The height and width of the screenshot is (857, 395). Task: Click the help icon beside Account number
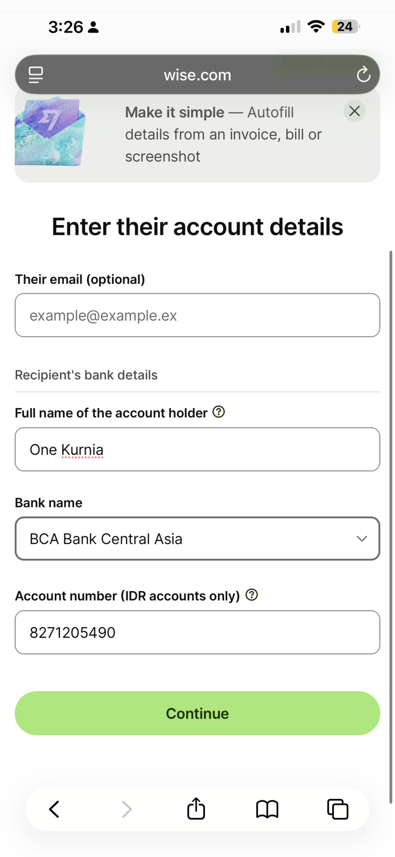pos(252,595)
